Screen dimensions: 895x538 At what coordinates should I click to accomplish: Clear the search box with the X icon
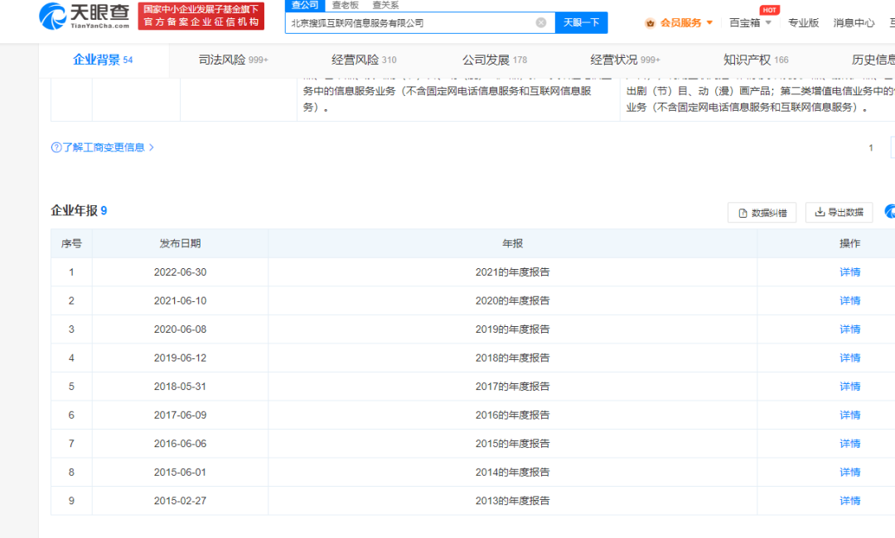point(543,22)
